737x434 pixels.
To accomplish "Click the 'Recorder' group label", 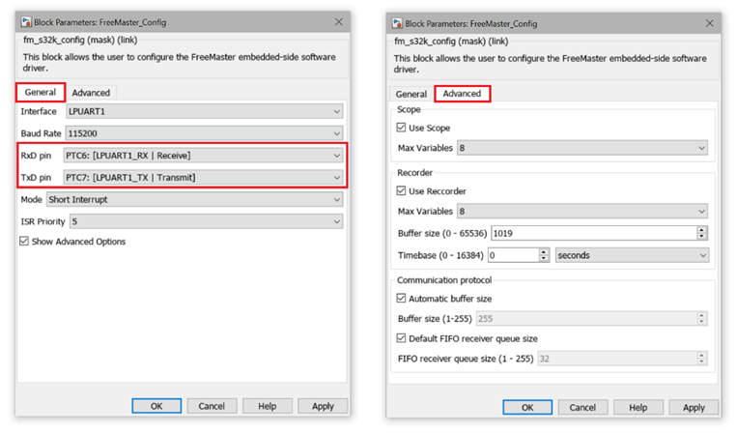I will pos(414,173).
